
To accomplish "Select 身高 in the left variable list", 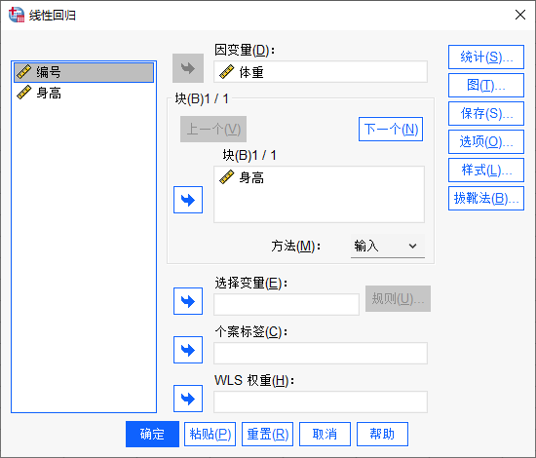I will [x=84, y=93].
